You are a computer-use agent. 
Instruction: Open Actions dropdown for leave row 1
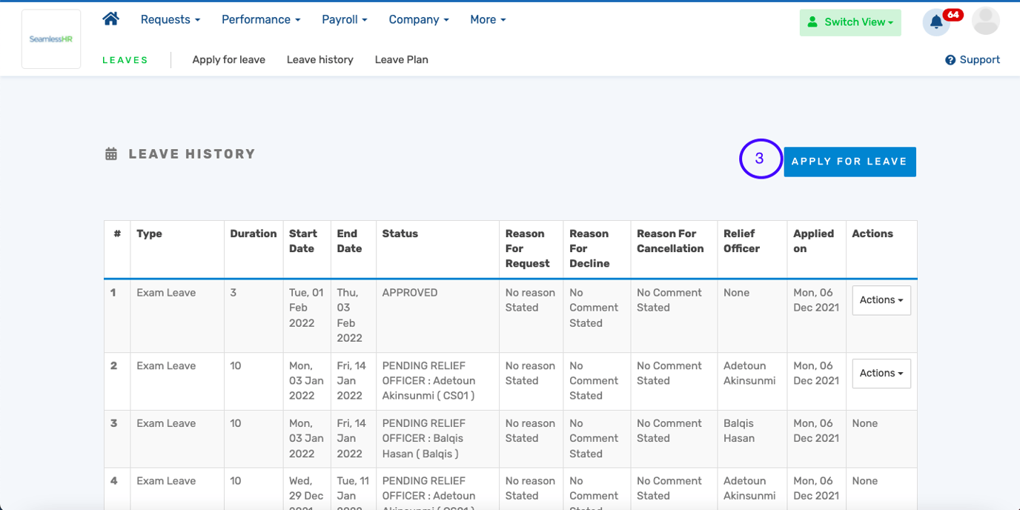tap(881, 300)
